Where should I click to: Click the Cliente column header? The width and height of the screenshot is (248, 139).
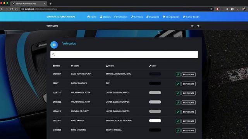click(110, 66)
